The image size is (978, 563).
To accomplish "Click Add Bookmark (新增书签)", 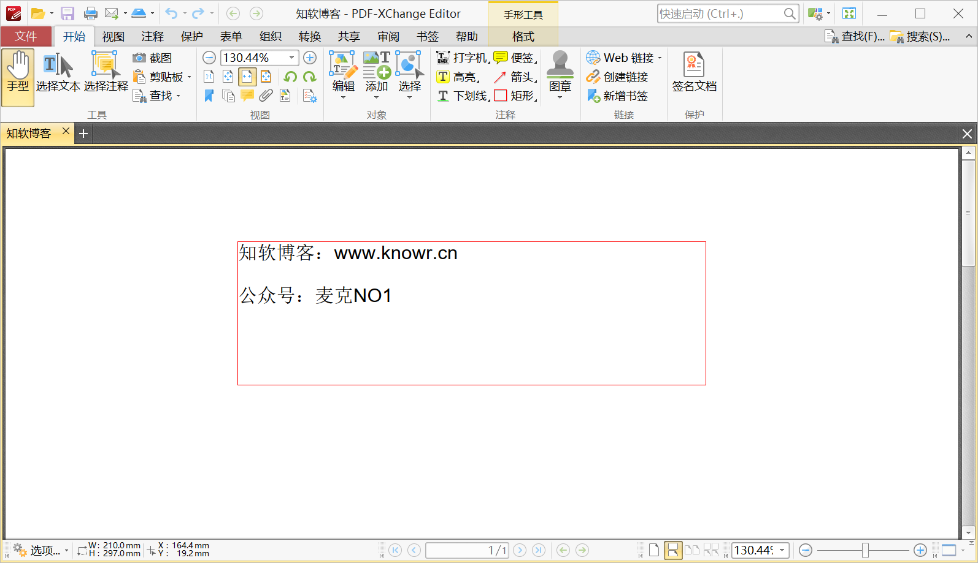I will (x=617, y=96).
